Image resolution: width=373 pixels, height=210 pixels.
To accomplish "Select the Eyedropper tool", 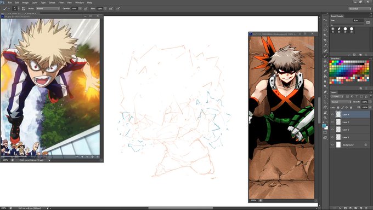I will [x=325, y=45].
